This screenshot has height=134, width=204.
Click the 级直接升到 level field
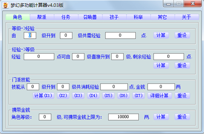coord(117,57)
